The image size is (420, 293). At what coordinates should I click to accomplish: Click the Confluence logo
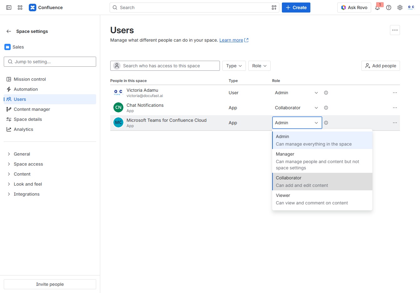[x=46, y=8]
